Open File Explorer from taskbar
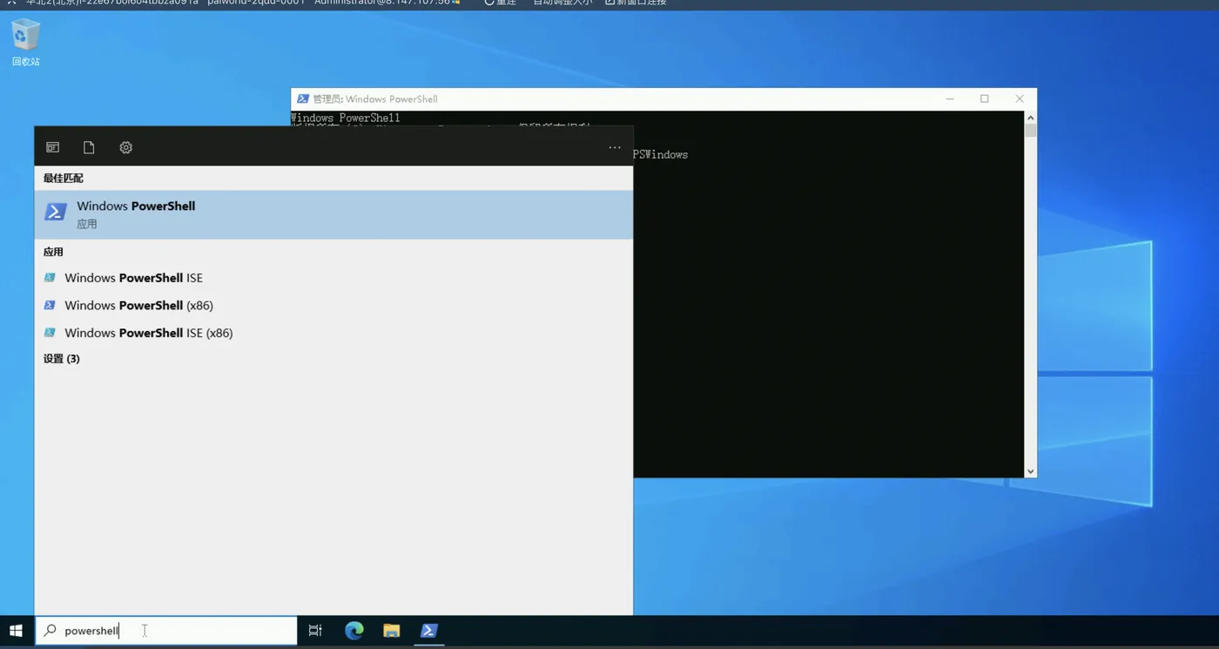The width and height of the screenshot is (1219, 649). [x=392, y=631]
